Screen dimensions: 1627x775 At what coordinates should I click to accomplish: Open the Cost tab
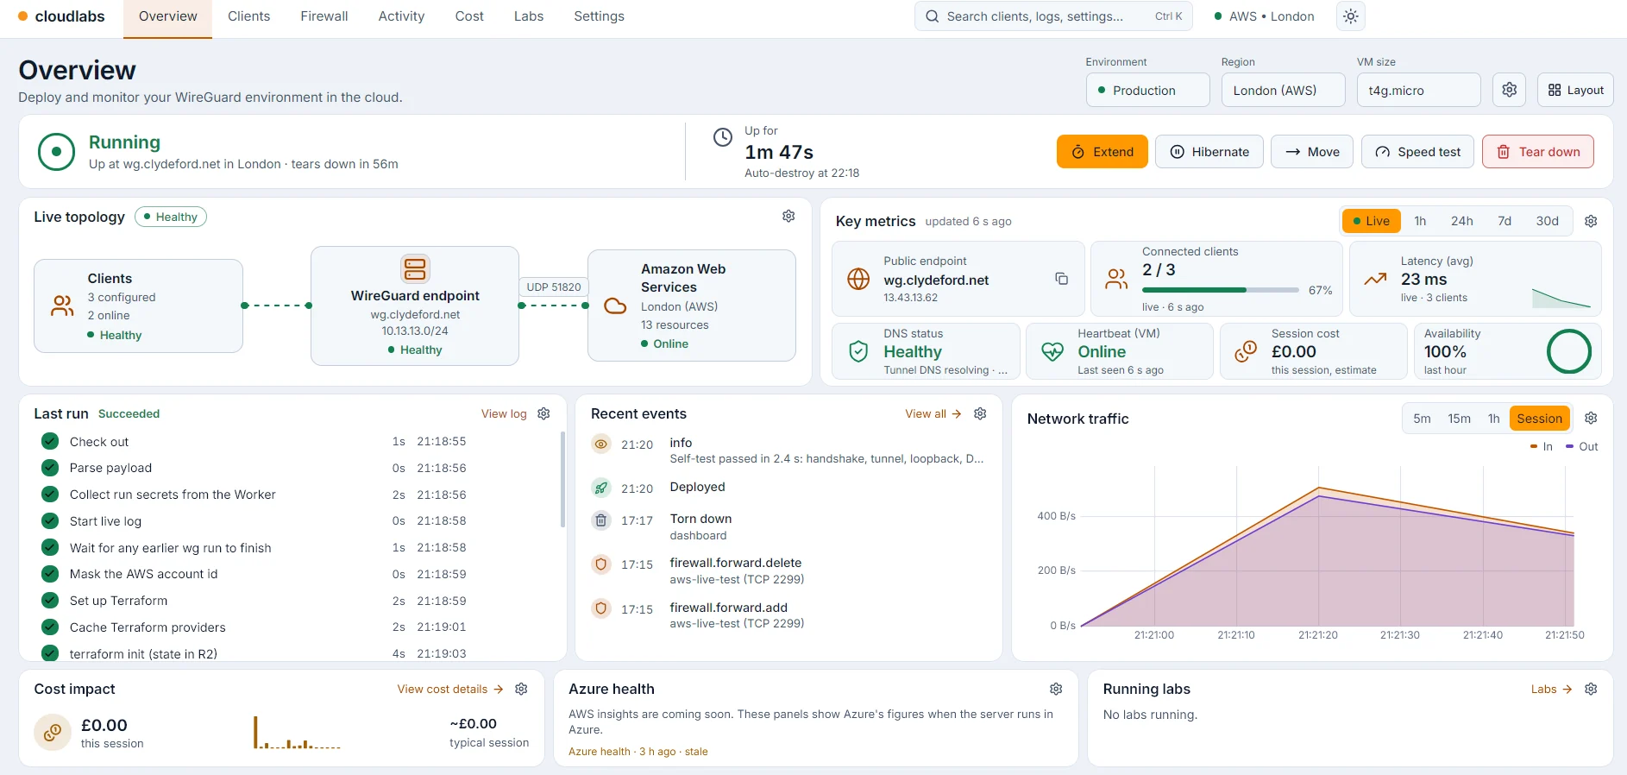point(469,16)
